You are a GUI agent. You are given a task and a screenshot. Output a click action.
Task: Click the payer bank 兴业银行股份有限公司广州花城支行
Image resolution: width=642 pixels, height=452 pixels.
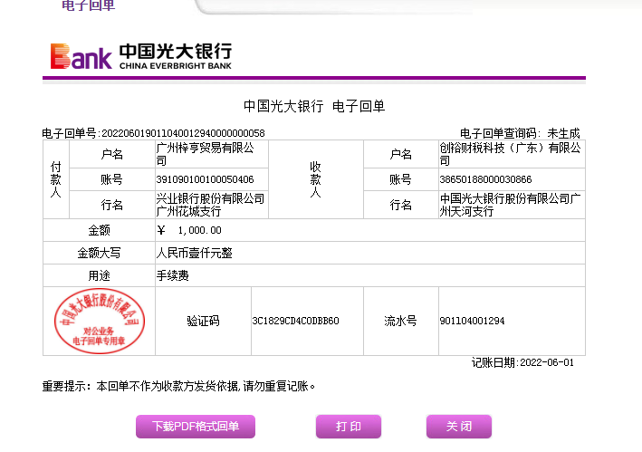(x=210, y=205)
